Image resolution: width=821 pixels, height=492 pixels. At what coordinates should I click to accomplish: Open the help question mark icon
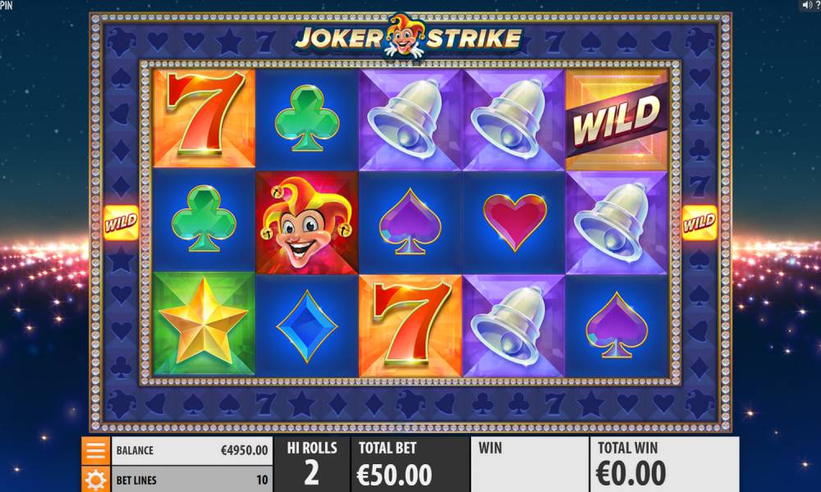pos(818,5)
